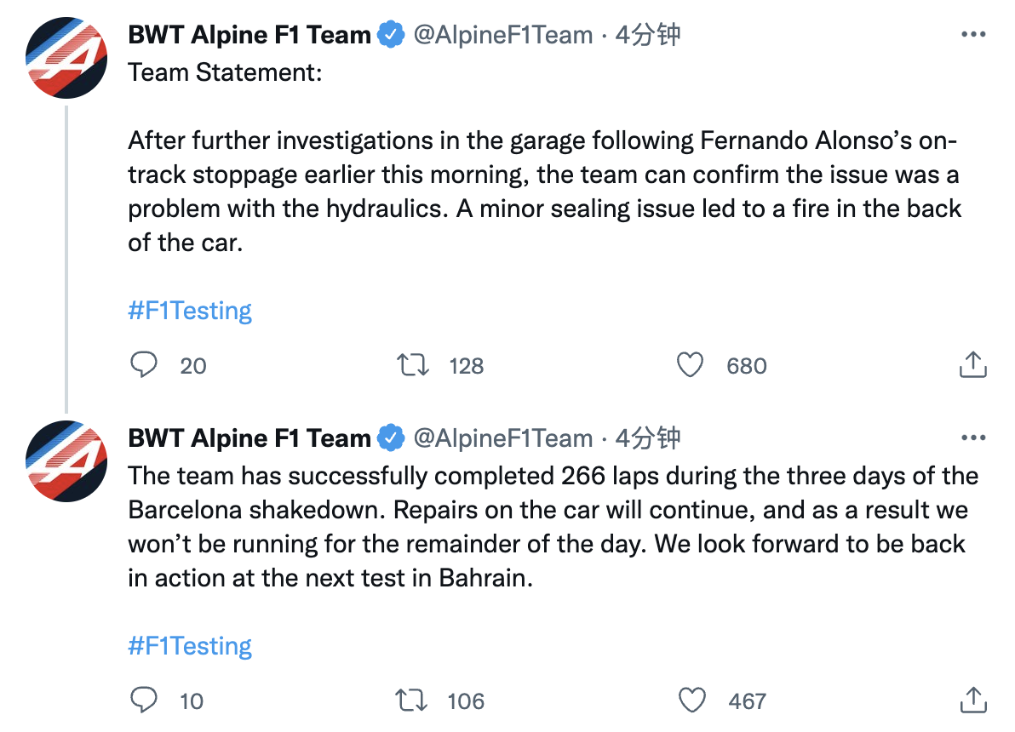The height and width of the screenshot is (732, 1015).
Task: Click Alpine avatar on the first tweet
Action: (x=66, y=57)
